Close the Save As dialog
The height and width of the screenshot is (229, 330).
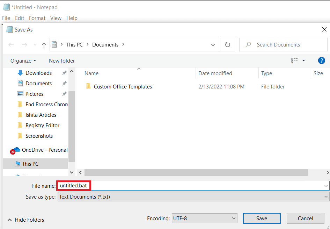coord(324,29)
